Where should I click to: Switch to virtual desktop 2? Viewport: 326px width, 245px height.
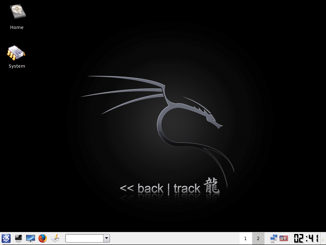(258, 238)
